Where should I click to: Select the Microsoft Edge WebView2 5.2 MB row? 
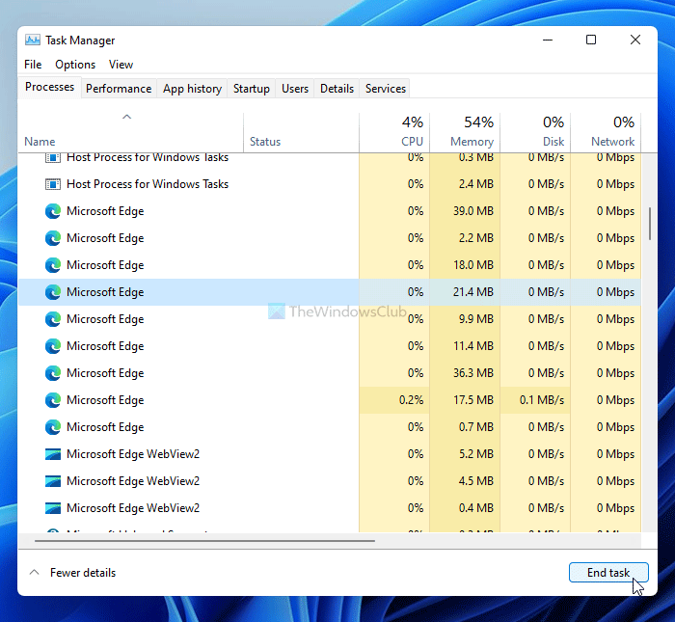click(330, 454)
